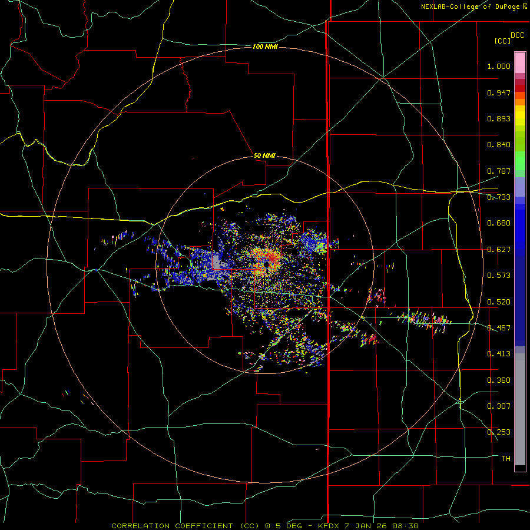Click the 0.627 legend value
This screenshot has width=530, height=530.
499,250
